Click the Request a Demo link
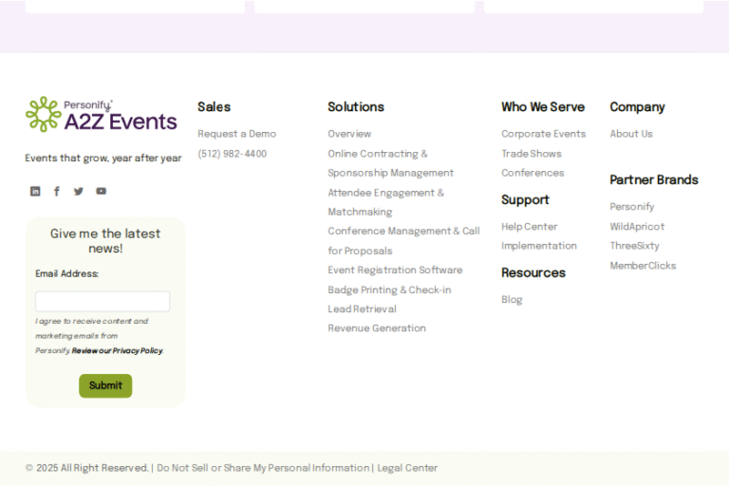Screen dimensions: 729x486 click(x=236, y=134)
